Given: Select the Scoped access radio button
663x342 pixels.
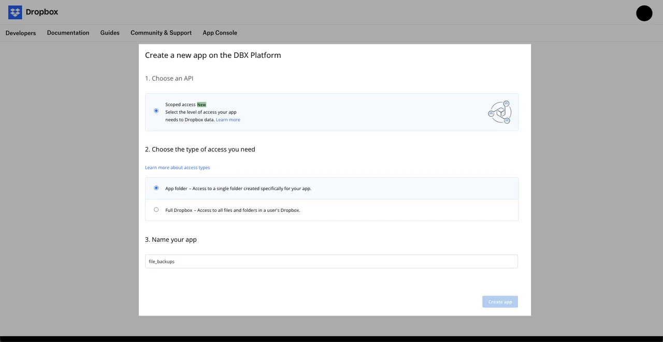Looking at the screenshot, I should [156, 111].
